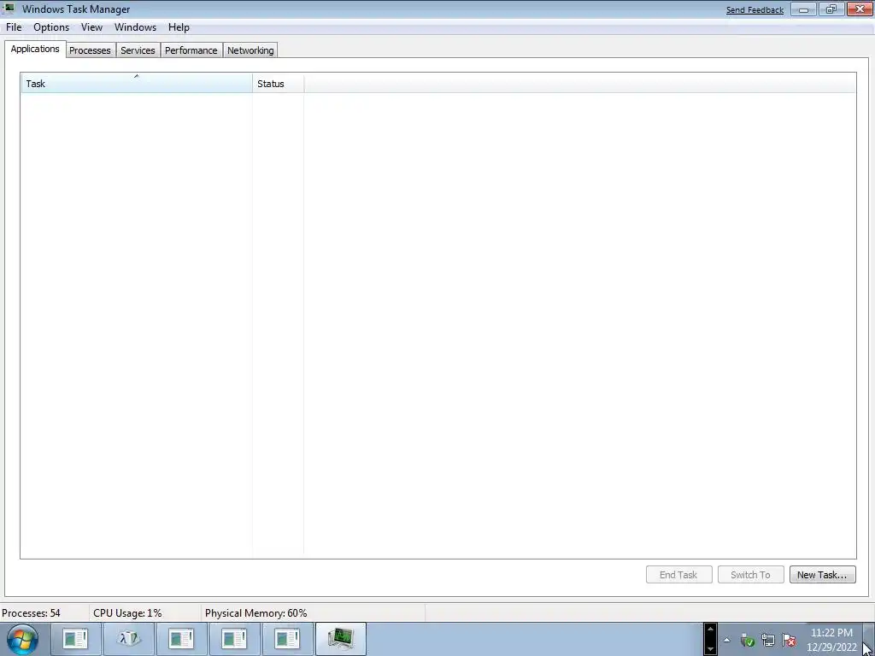Close the Windows Task Manager window
The height and width of the screenshot is (656, 875).
coord(860,9)
